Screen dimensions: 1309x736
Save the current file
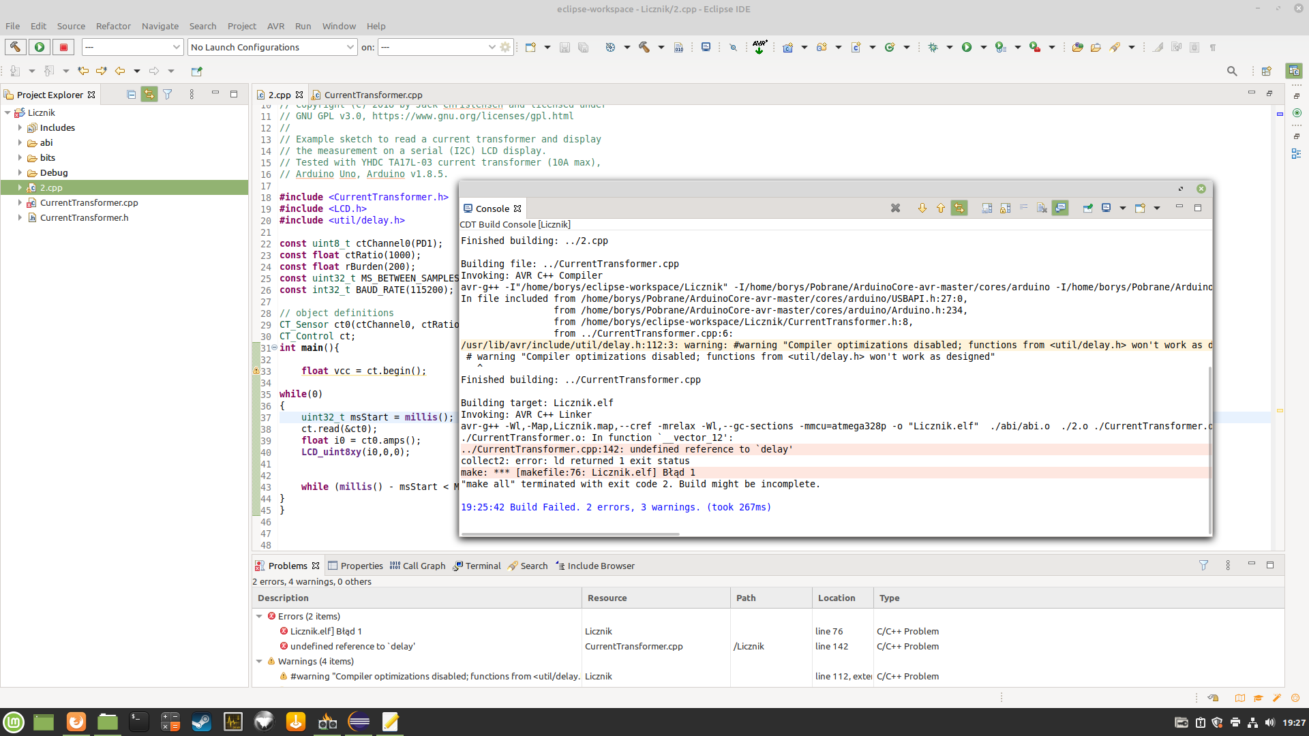tap(564, 47)
